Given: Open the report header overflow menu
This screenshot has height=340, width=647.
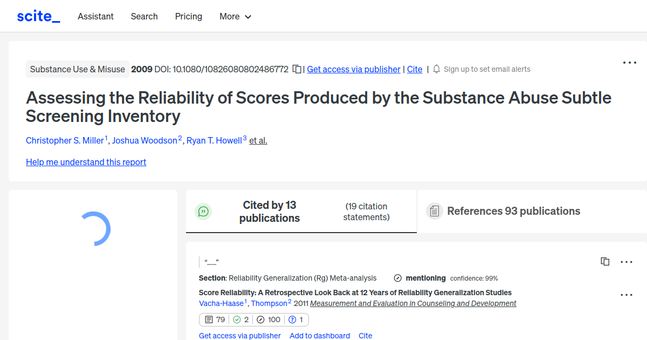Looking at the screenshot, I should pos(629,63).
